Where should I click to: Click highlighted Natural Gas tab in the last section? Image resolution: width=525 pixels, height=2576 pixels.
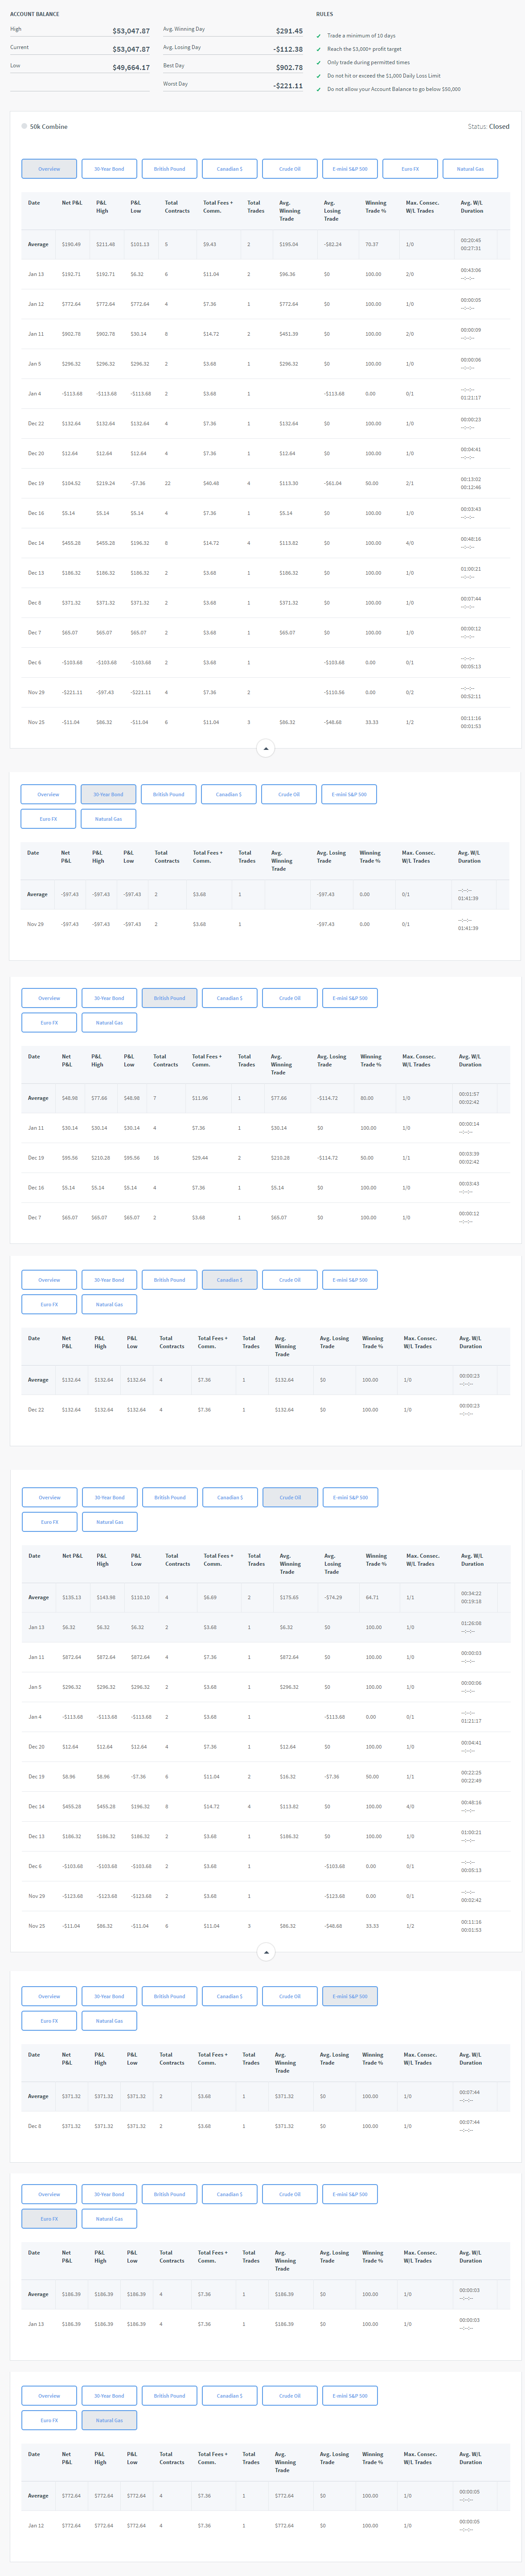coord(109,2420)
